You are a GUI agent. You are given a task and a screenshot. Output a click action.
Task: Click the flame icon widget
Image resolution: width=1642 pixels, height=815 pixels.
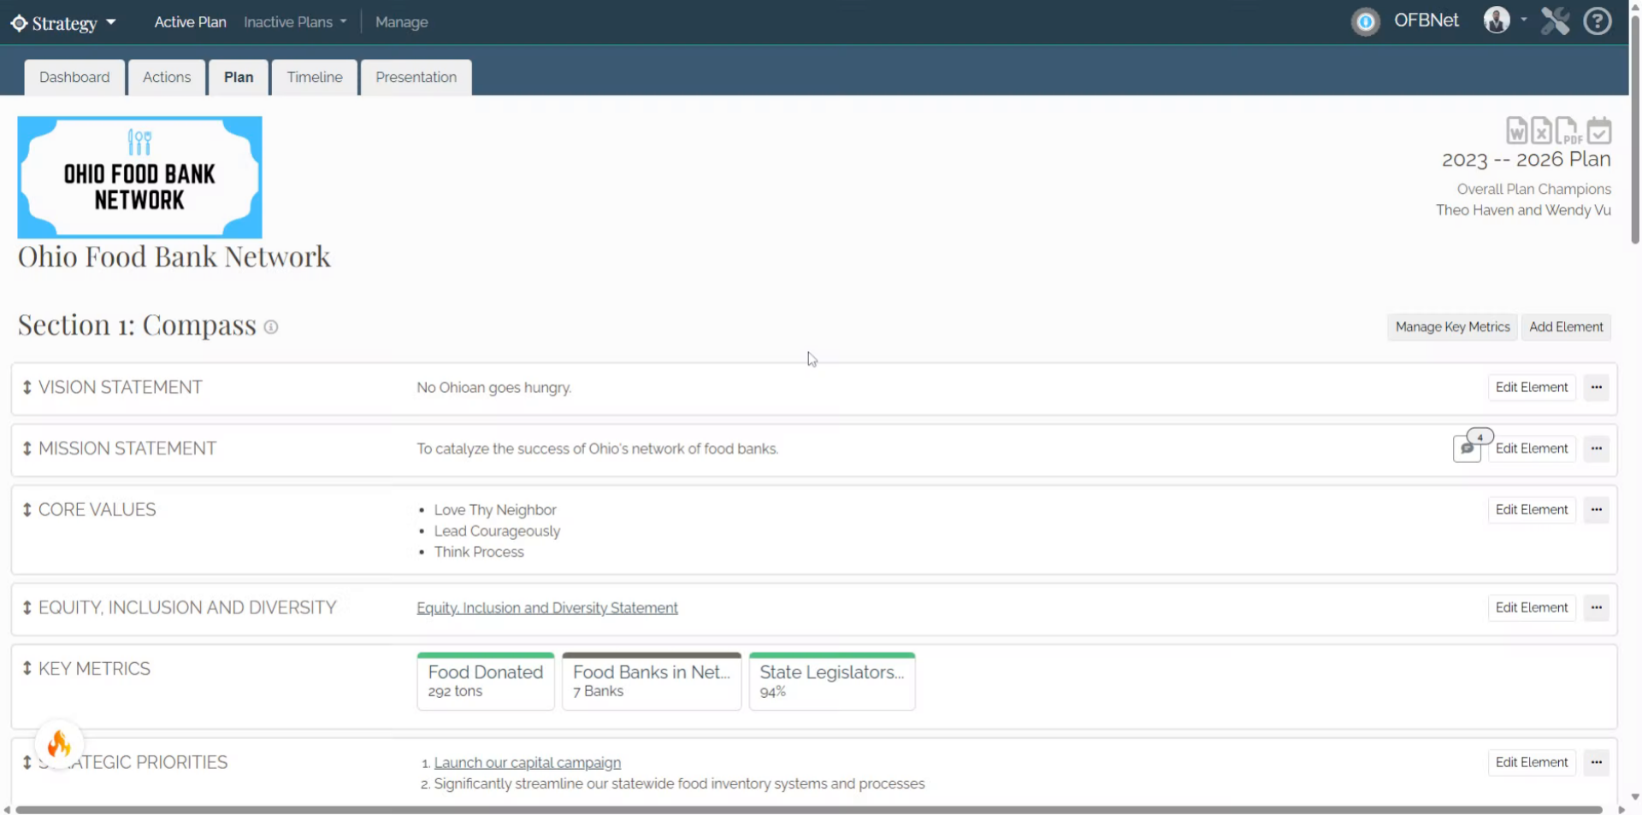[59, 743]
